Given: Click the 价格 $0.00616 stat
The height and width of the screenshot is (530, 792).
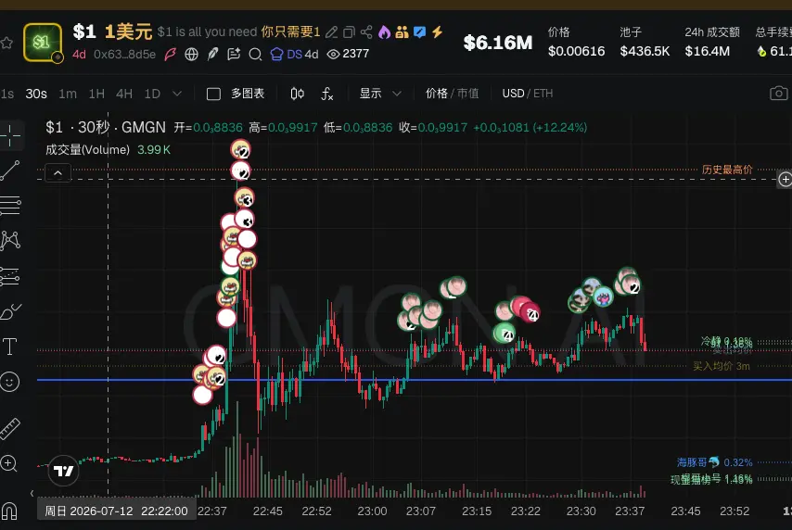Looking at the screenshot, I should (576, 42).
